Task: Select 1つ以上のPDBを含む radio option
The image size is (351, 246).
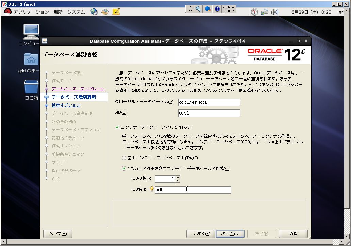Action: [x=124, y=169]
